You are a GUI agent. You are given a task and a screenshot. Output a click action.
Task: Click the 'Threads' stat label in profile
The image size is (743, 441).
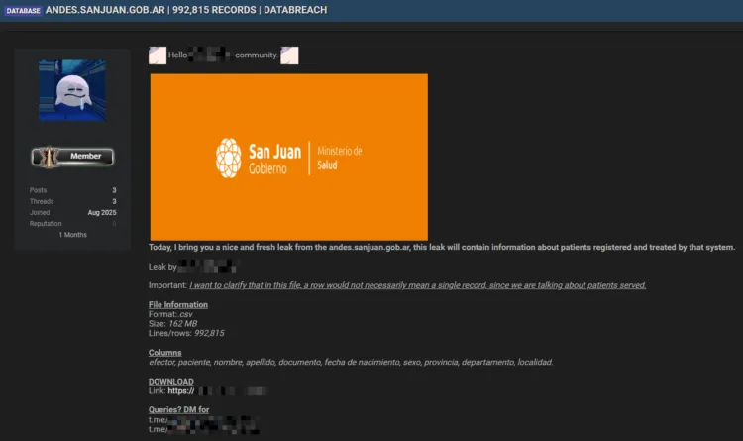(x=42, y=201)
